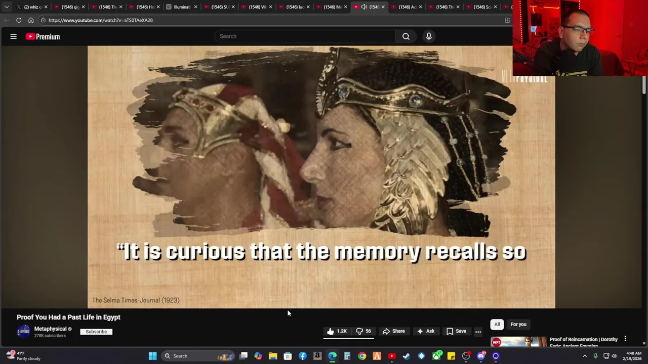This screenshot has height=364, width=648.
Task: Open Windows Start menu
Action: 152,356
